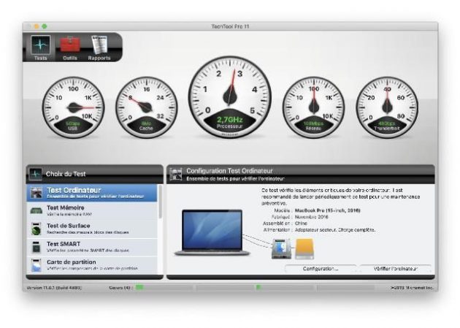Click the Configuration Test Ordinateur header icon

coord(176,174)
